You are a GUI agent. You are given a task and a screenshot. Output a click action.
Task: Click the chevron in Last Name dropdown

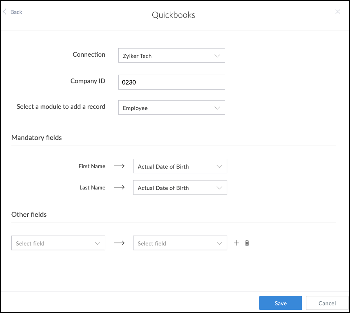coord(220,188)
